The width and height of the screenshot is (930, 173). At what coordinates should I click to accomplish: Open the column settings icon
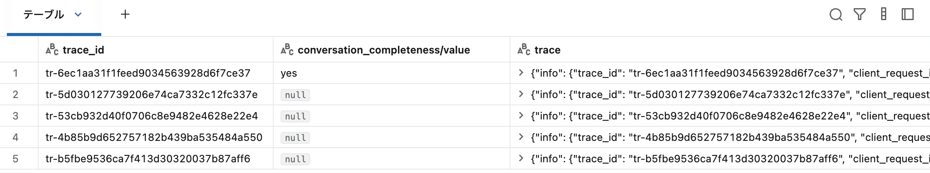884,15
